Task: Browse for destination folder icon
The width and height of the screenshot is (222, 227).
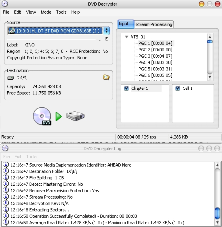Action: pos(106,77)
